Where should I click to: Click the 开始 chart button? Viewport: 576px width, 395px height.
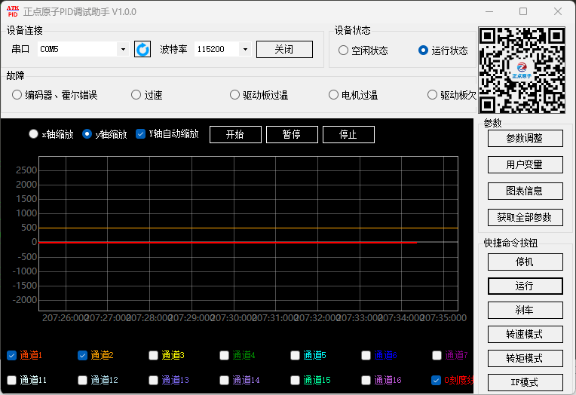[x=235, y=134]
